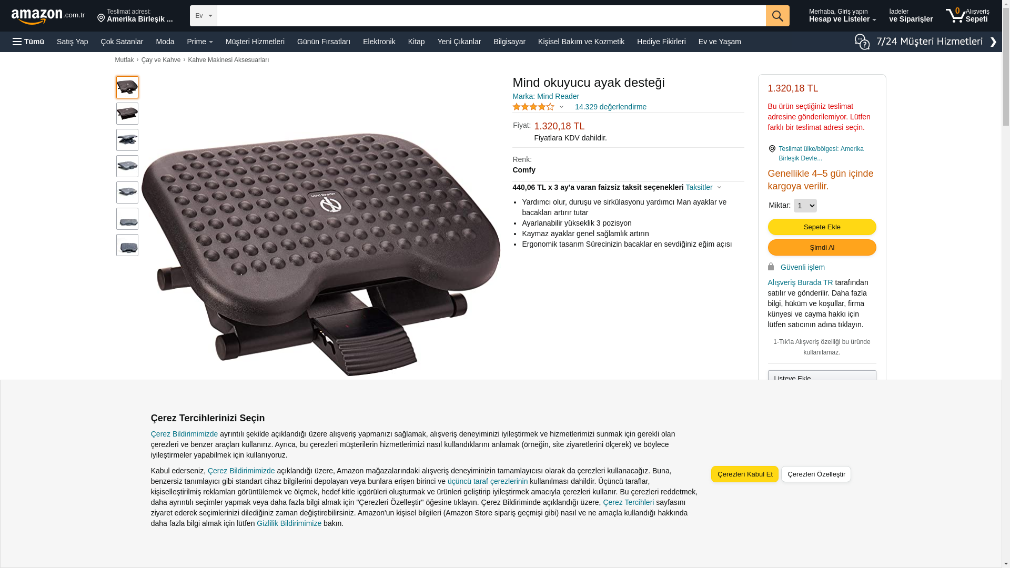This screenshot has height=568, width=1010.
Task: Click the star rating icons
Action: (x=533, y=107)
